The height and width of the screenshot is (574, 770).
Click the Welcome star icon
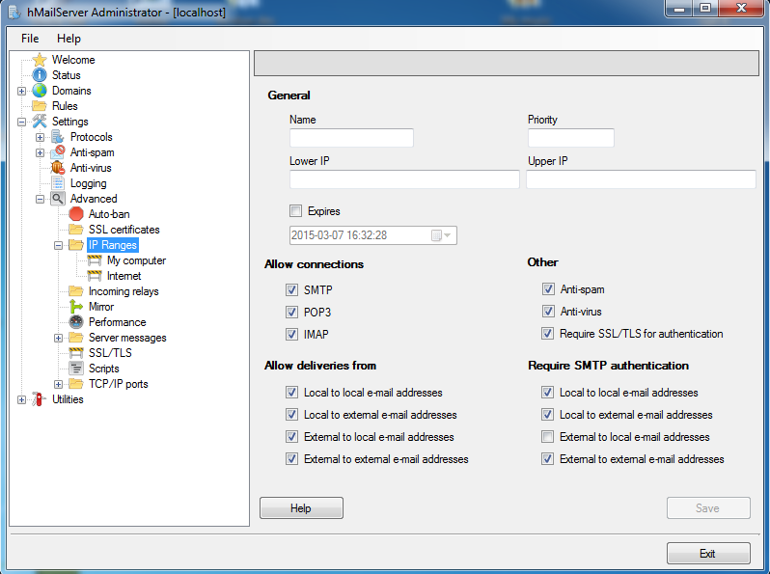40,60
